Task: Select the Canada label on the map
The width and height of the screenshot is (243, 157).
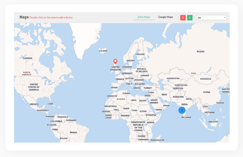Action: pos(28,58)
